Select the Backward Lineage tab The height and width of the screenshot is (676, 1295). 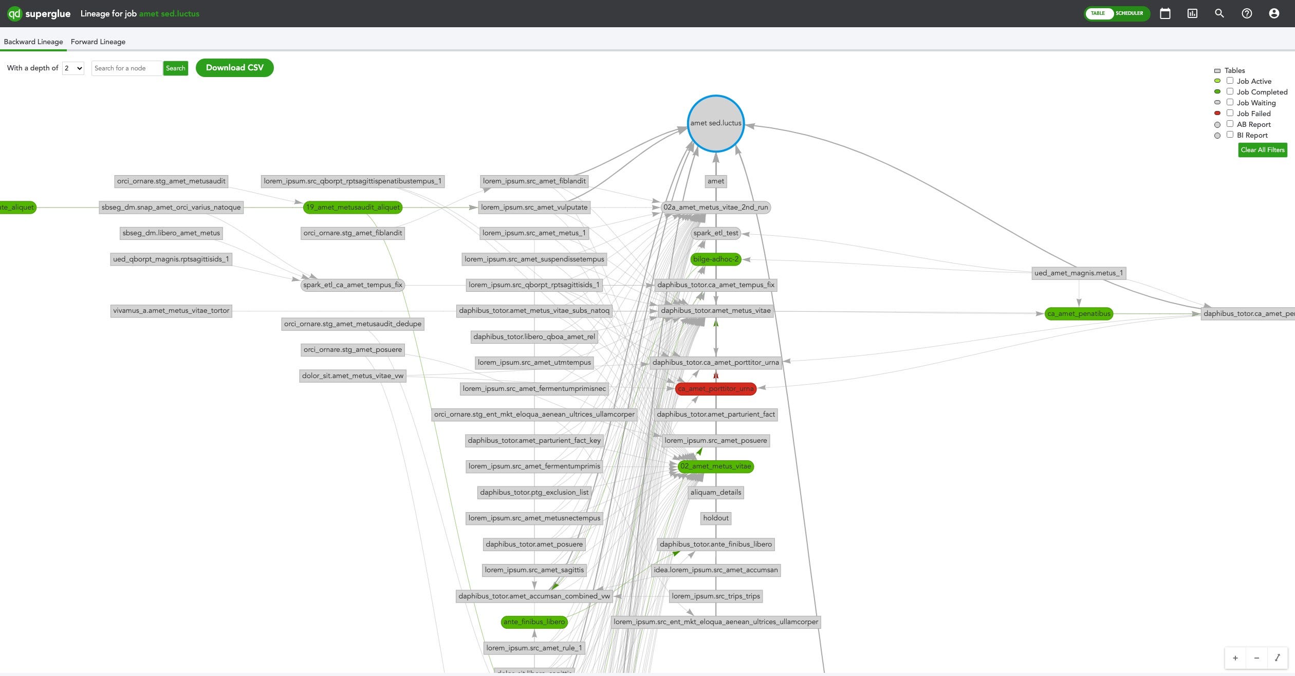(33, 42)
